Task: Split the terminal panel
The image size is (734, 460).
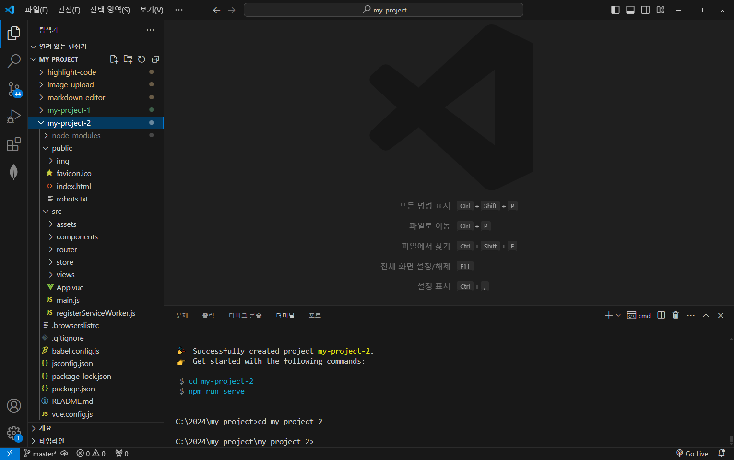Action: click(x=661, y=315)
